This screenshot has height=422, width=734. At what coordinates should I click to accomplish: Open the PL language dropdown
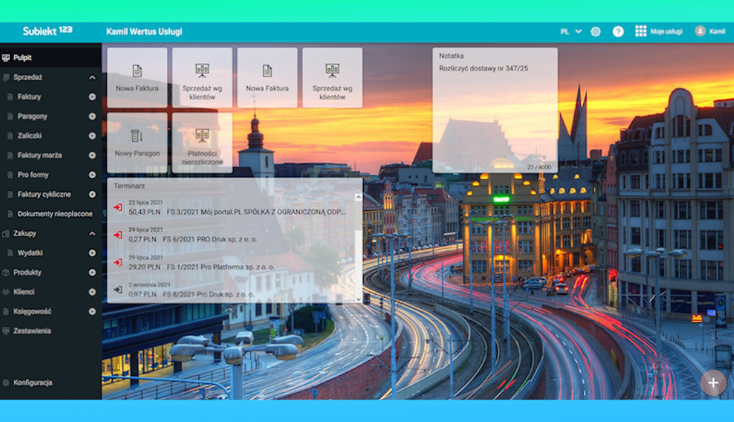tap(570, 31)
